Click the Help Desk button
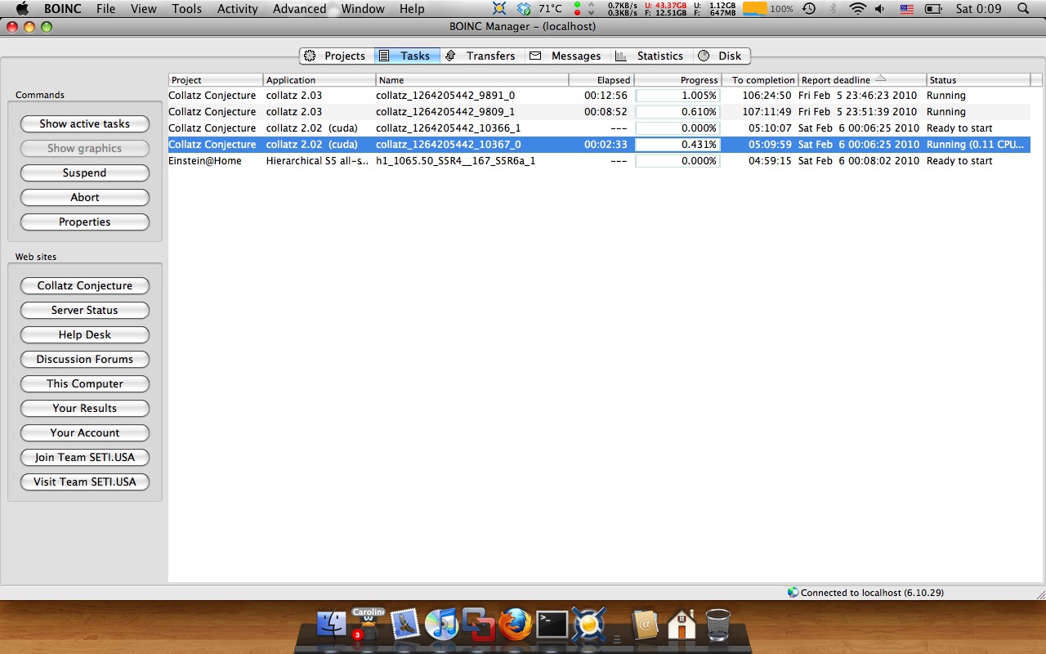1046x654 pixels. click(x=85, y=335)
